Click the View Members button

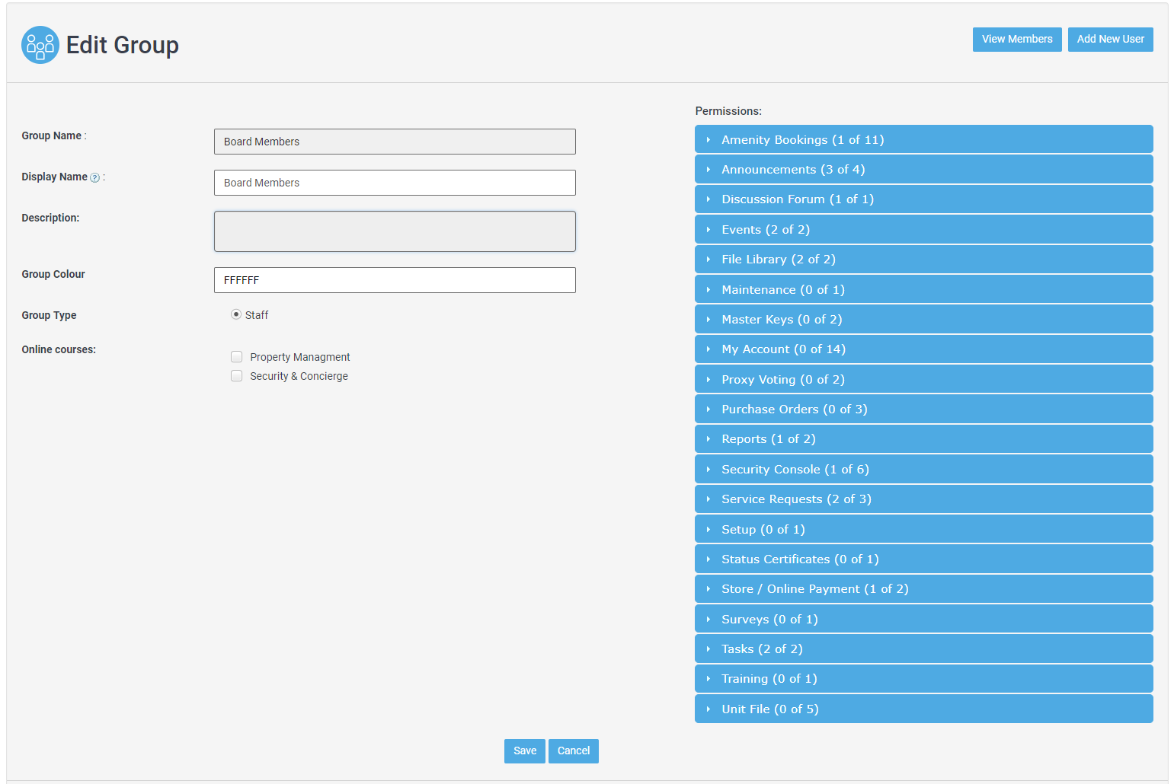point(1016,40)
